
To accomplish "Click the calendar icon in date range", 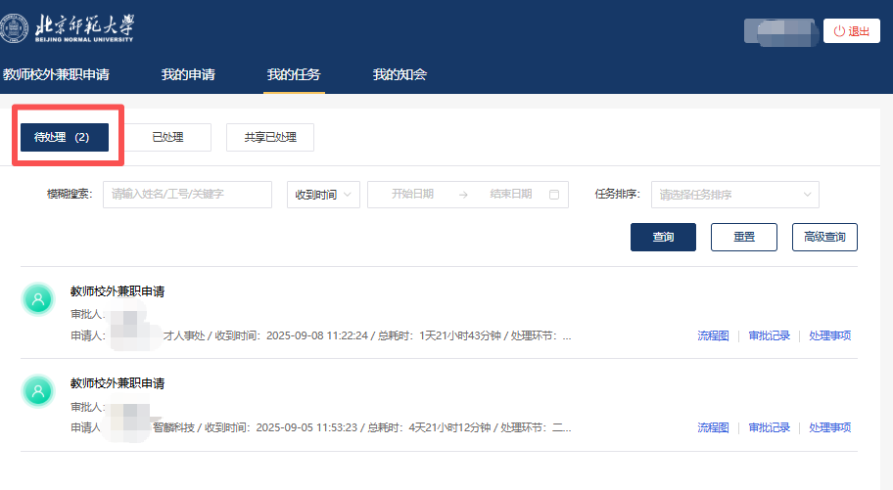I will 554,195.
